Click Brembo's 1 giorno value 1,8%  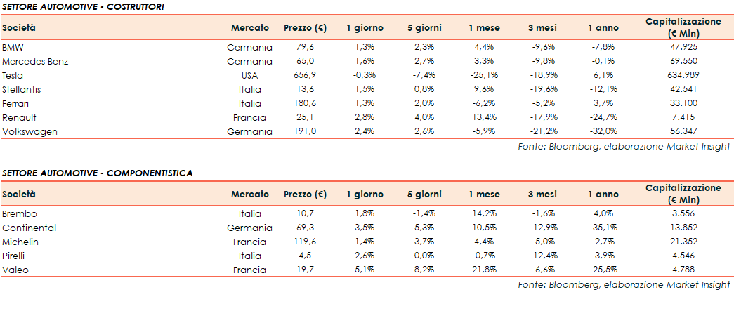[x=365, y=213]
